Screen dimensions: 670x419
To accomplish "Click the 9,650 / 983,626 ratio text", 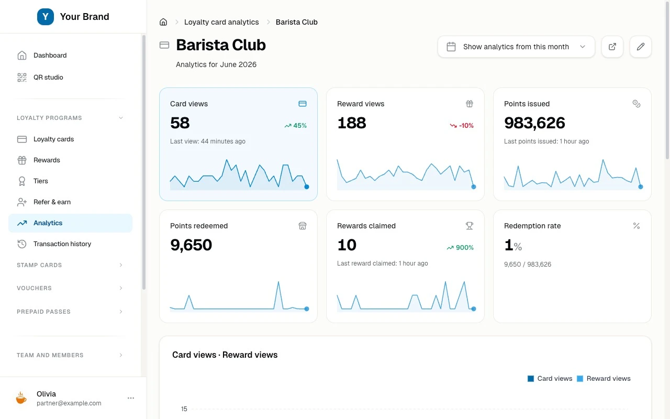I will coord(528,264).
